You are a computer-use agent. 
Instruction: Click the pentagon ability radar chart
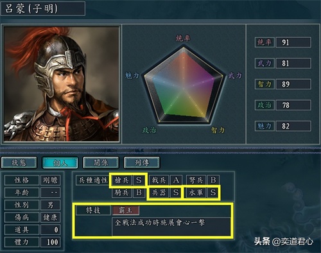184,85
